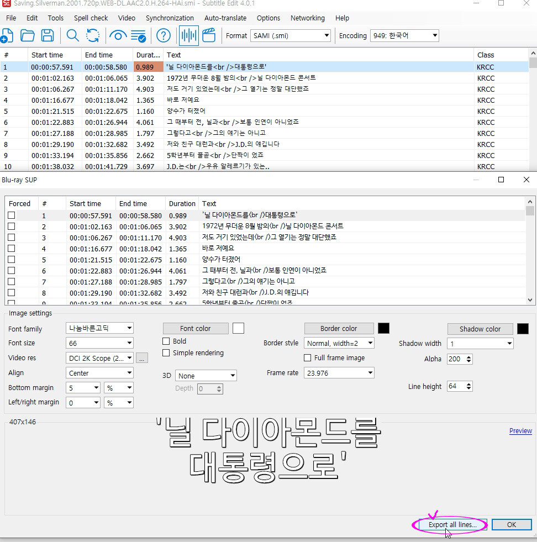Expand the Font family dropdown
Image resolution: width=537 pixels, height=542 pixels.
tap(99, 329)
